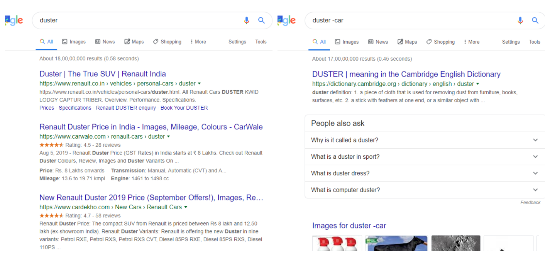The height and width of the screenshot is (256, 550).
Task: Click the Specifications sitelink under Renault India
Action: 75,108
